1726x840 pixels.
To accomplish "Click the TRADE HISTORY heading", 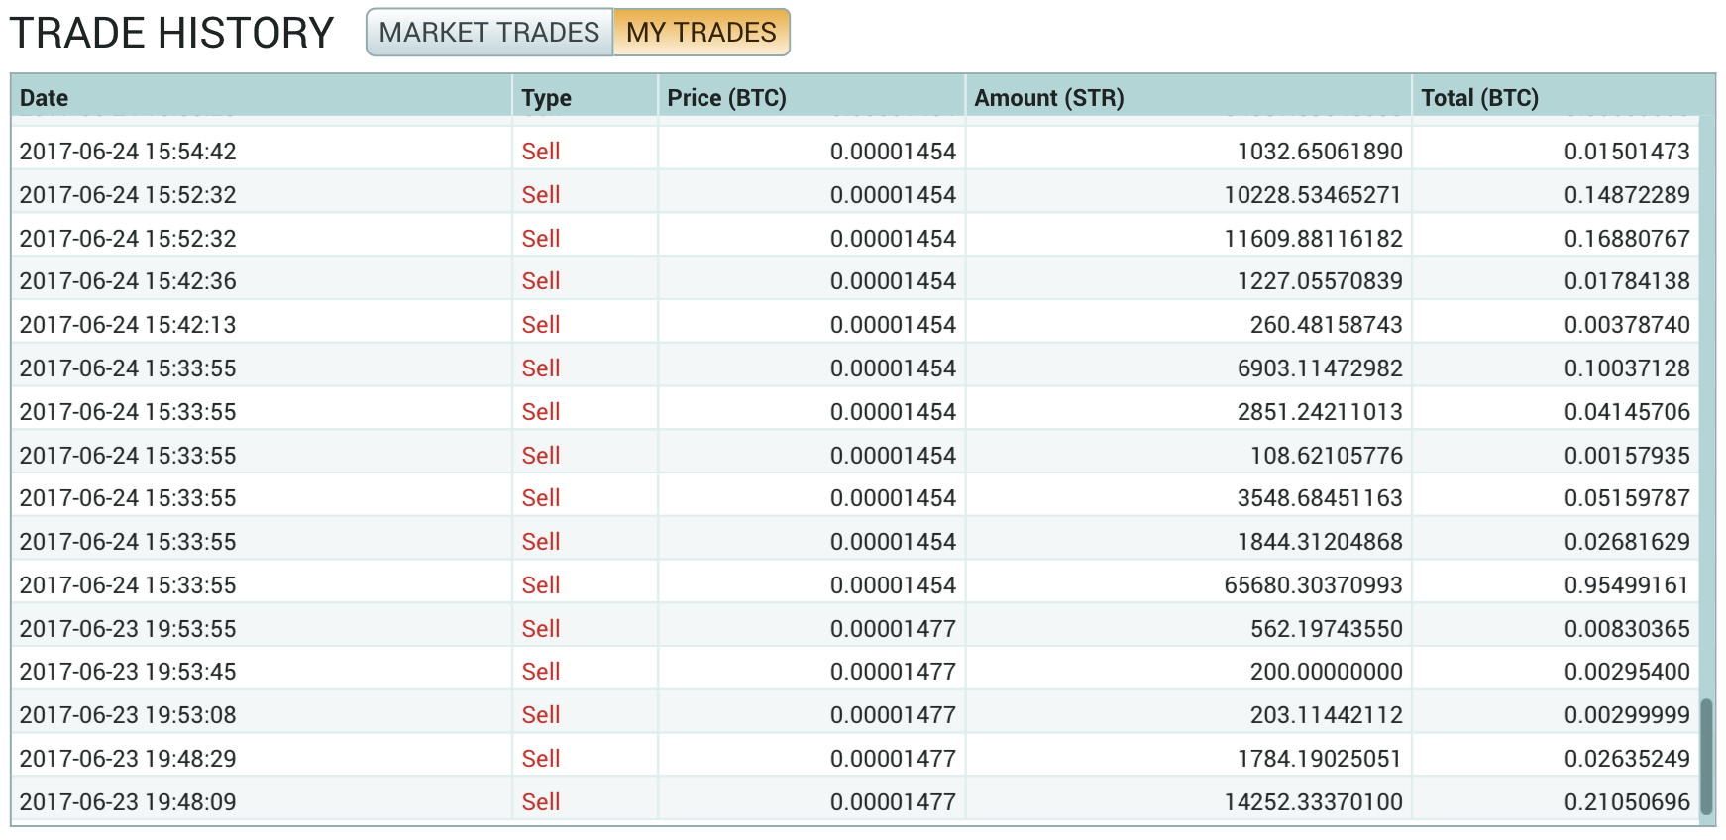I will (x=171, y=33).
